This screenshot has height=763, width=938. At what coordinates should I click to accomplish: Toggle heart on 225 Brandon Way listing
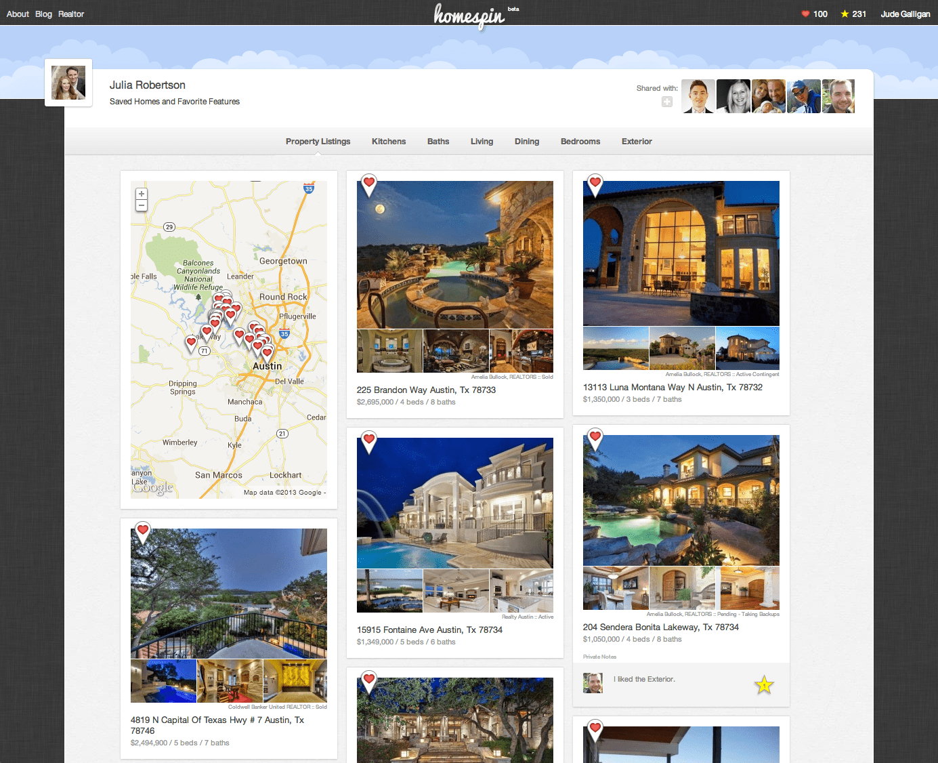click(369, 183)
